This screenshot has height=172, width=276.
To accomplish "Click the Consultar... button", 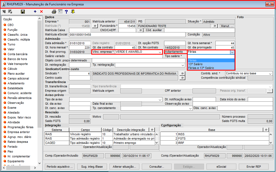I will click(x=157, y=167).
